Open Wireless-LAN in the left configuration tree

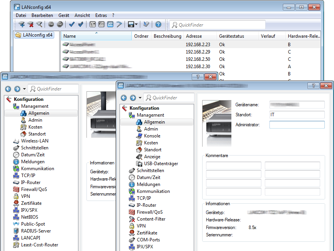tap(35, 141)
